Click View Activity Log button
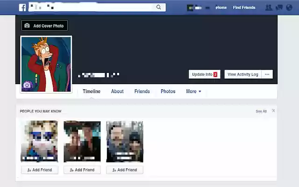The height and width of the screenshot is (187, 299). [243, 74]
